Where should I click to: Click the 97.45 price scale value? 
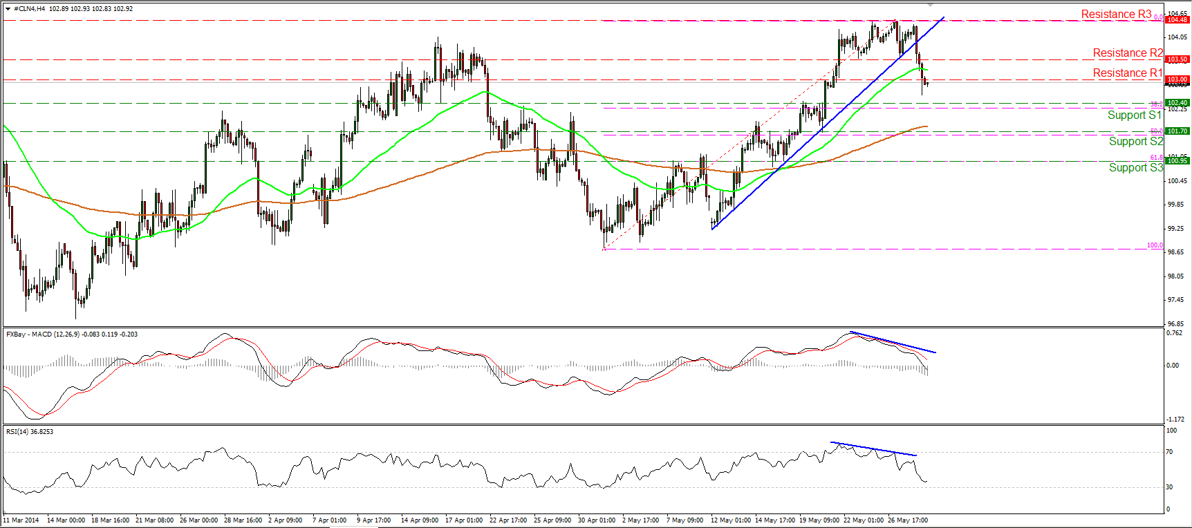pyautogui.click(x=1177, y=301)
